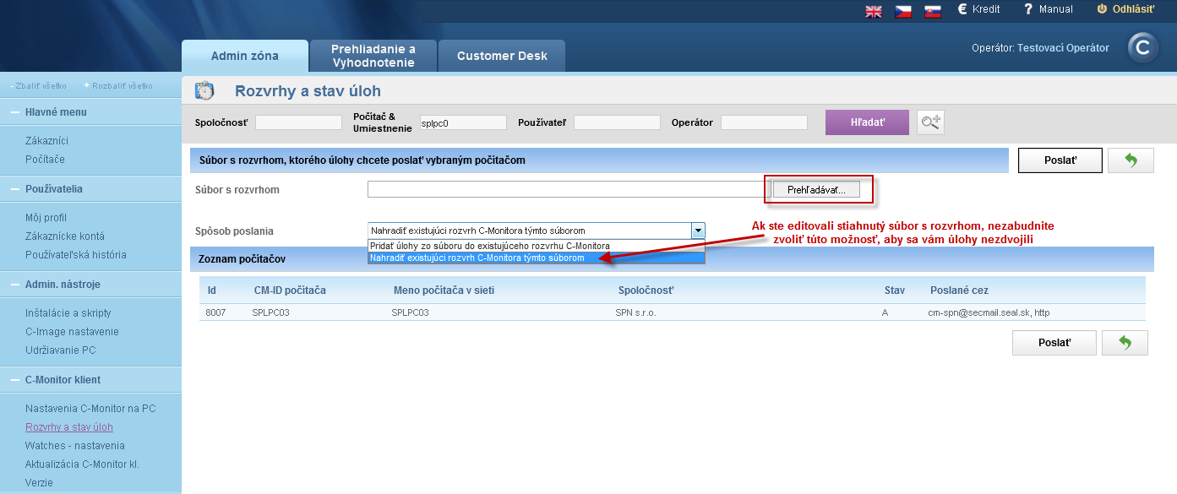Image resolution: width=1177 pixels, height=494 pixels.
Task: Click the C-Monitor logo icon
Action: [x=1143, y=48]
